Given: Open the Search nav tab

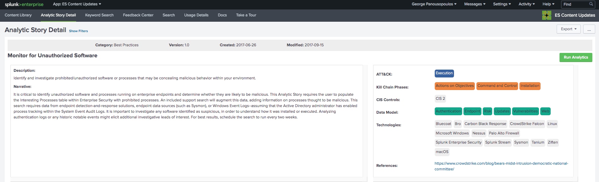Looking at the screenshot, I should tap(169, 15).
